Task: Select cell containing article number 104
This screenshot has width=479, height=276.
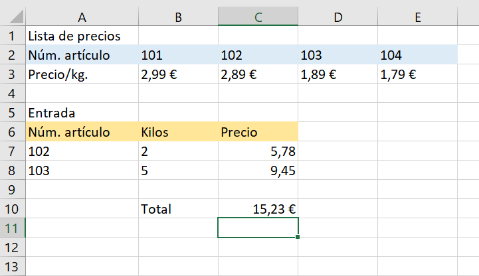Action: [418, 55]
